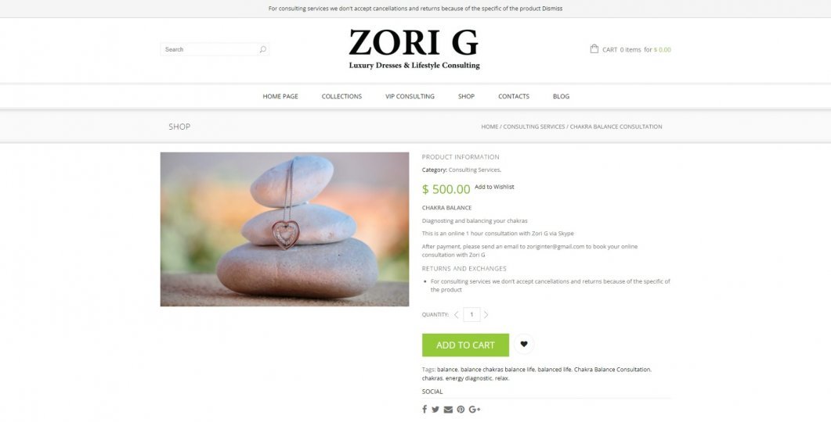Screen dimensions: 831x422
Task: Click the search magnifier icon
Action: point(262,49)
